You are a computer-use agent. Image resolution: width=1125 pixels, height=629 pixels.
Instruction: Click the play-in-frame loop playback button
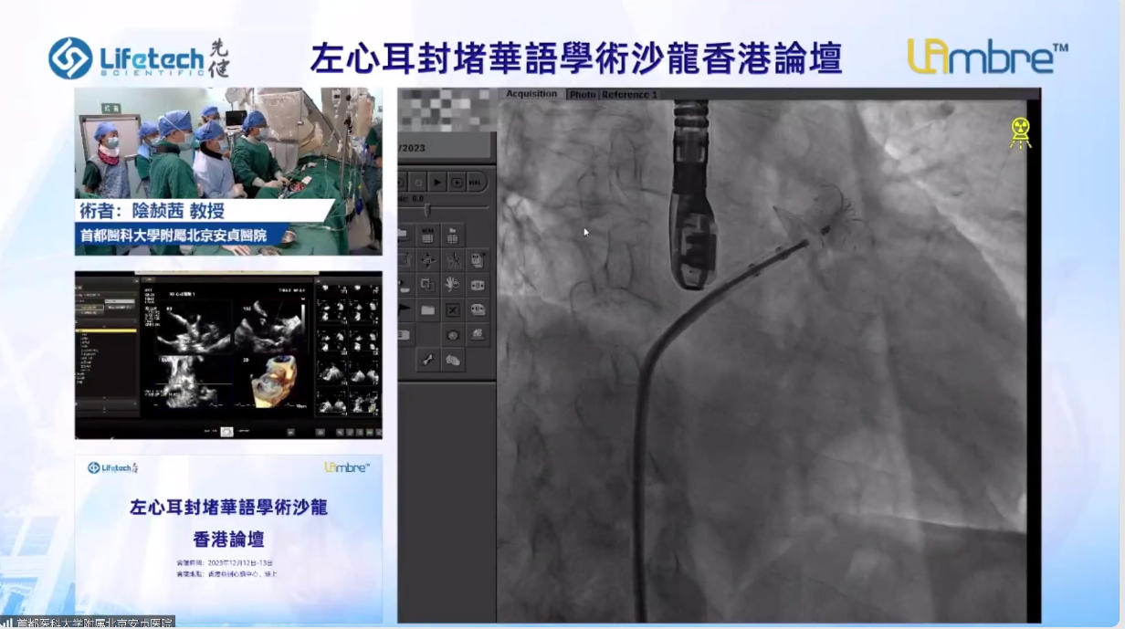[456, 182]
